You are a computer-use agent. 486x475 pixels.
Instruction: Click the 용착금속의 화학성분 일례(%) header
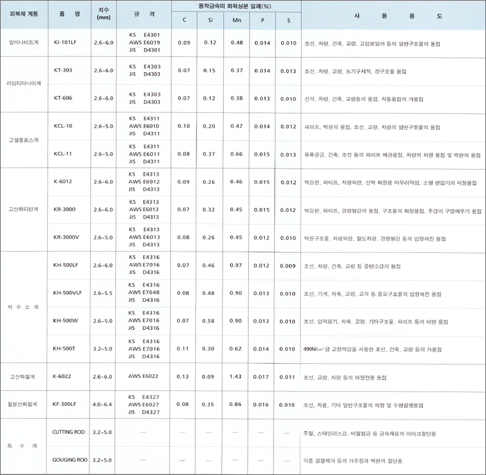coord(235,6)
